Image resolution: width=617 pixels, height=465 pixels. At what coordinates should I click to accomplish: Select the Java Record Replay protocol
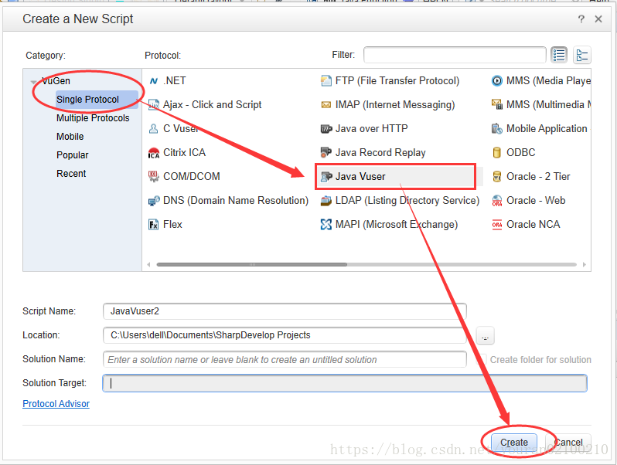(373, 152)
